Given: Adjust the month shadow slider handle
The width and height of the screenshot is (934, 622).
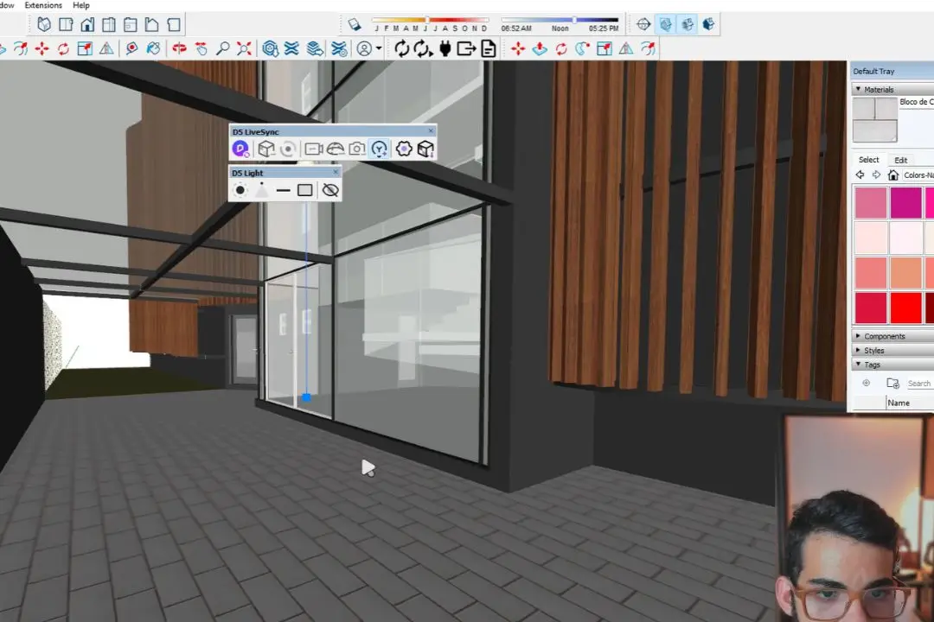Looking at the screenshot, I should click(426, 20).
